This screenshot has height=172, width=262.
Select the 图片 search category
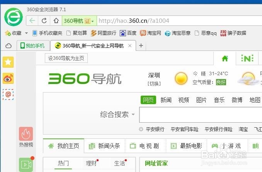click(x=201, y=100)
